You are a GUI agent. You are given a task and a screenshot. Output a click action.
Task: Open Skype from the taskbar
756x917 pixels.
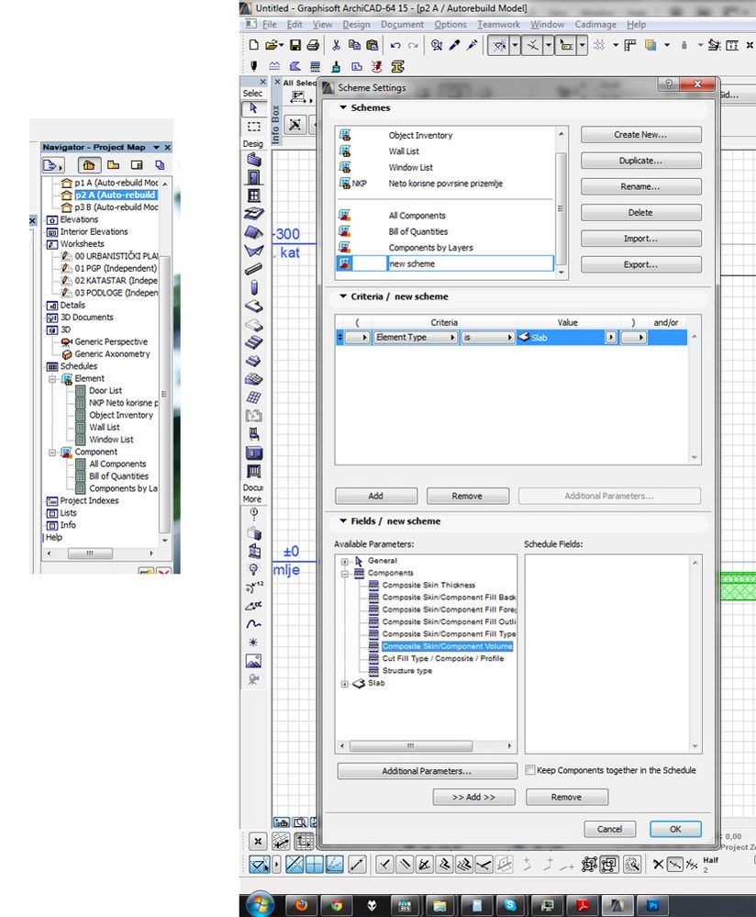(510, 906)
